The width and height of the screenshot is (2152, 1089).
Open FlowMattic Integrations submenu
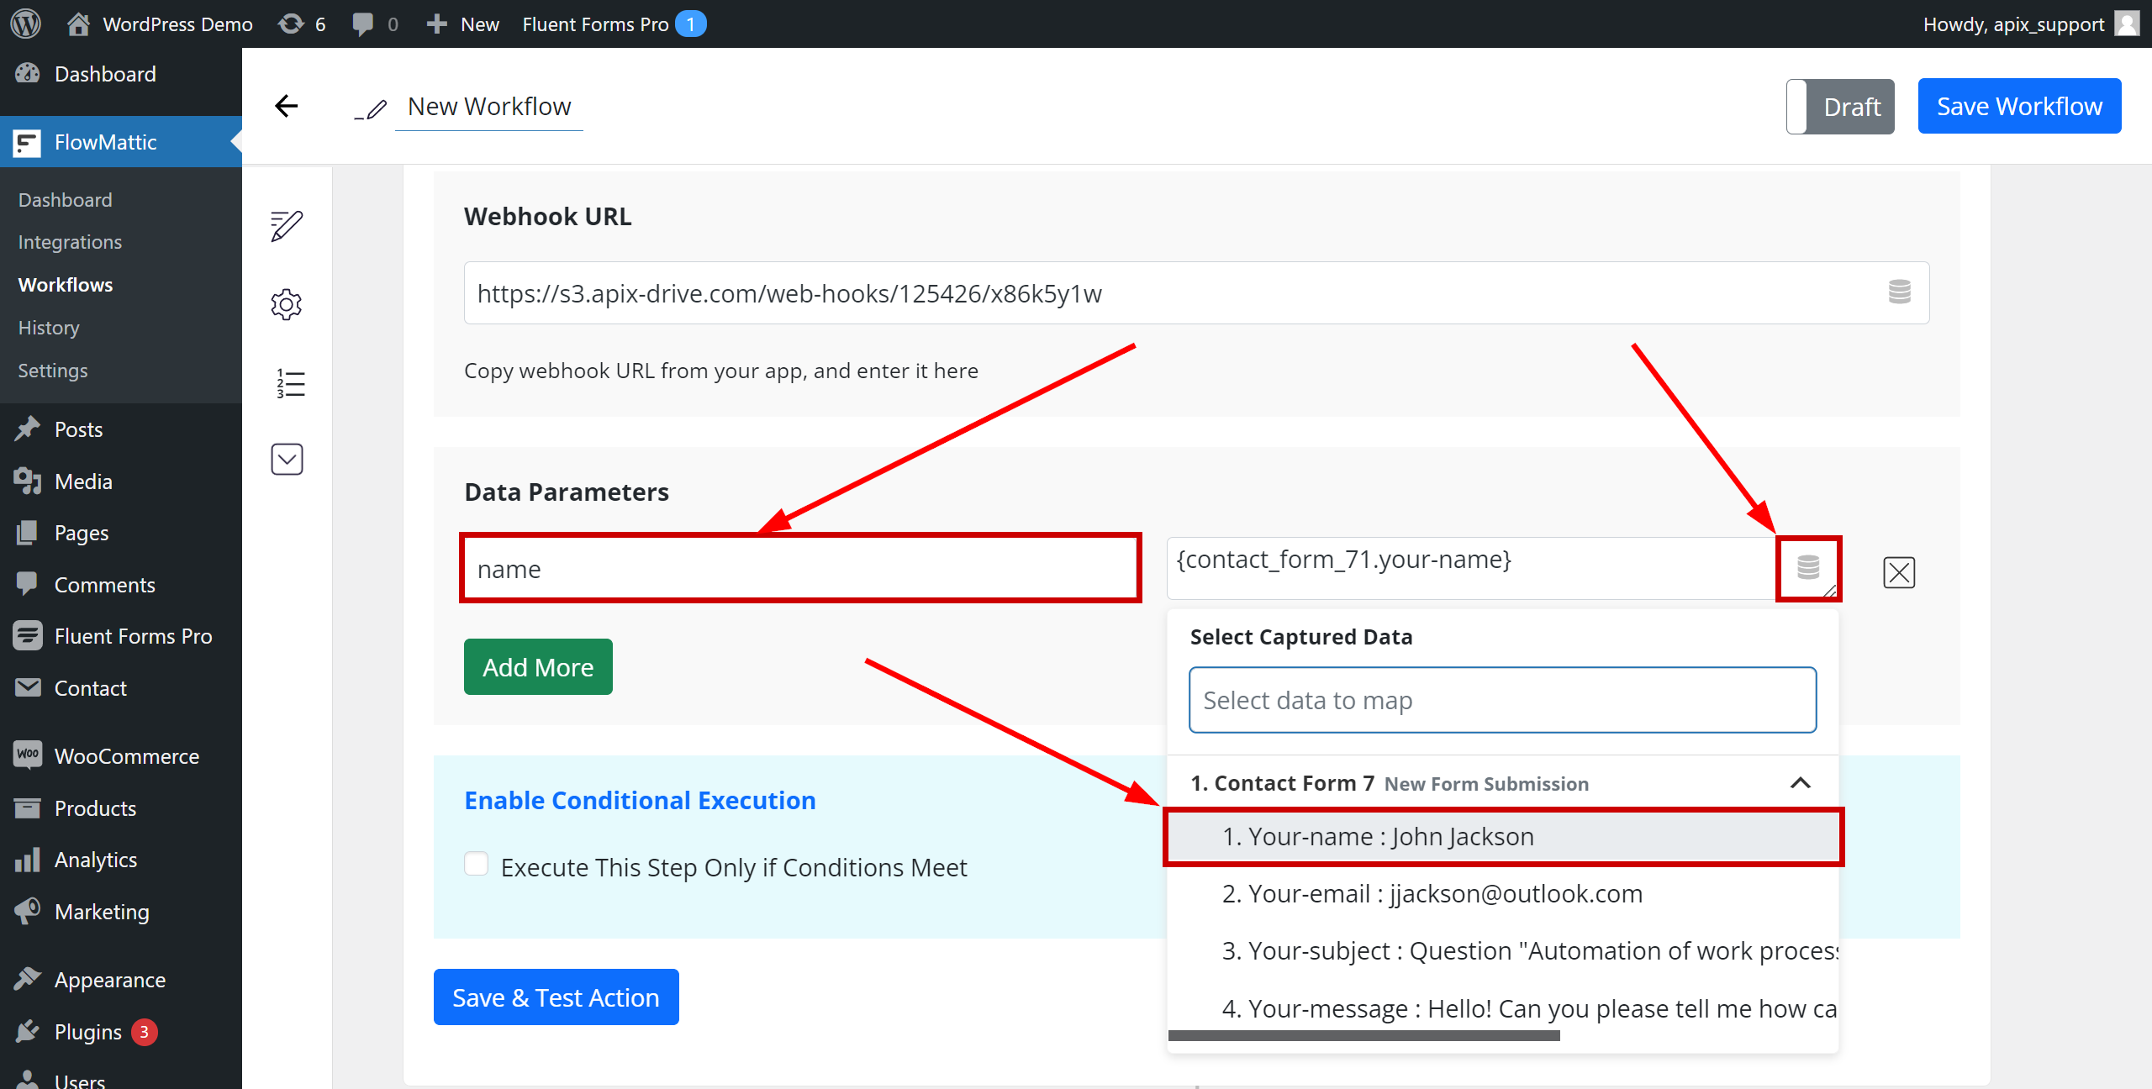tap(71, 242)
